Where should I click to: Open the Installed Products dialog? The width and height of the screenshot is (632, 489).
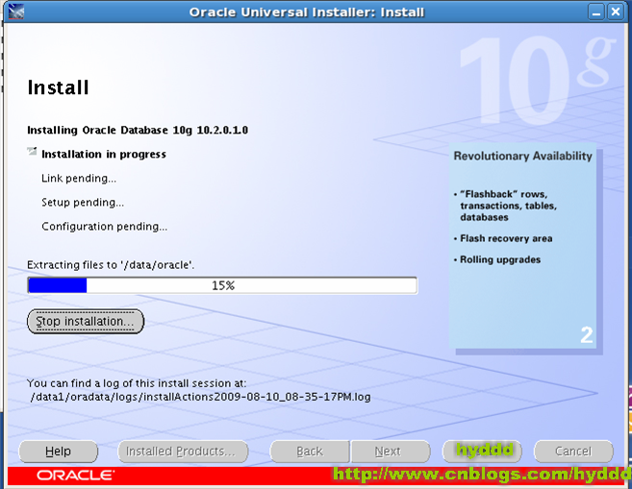click(x=183, y=452)
